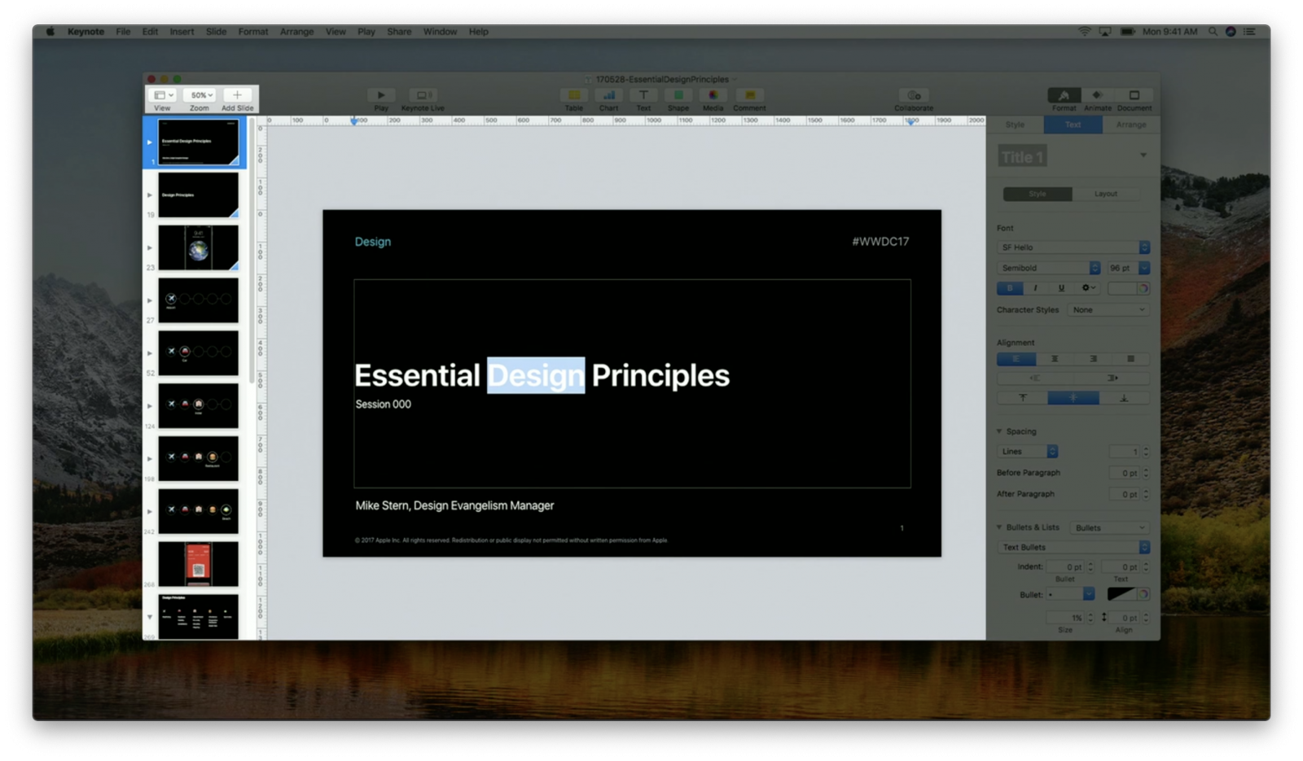Center-align the text
Viewport: 1303px width, 761px height.
(x=1055, y=359)
